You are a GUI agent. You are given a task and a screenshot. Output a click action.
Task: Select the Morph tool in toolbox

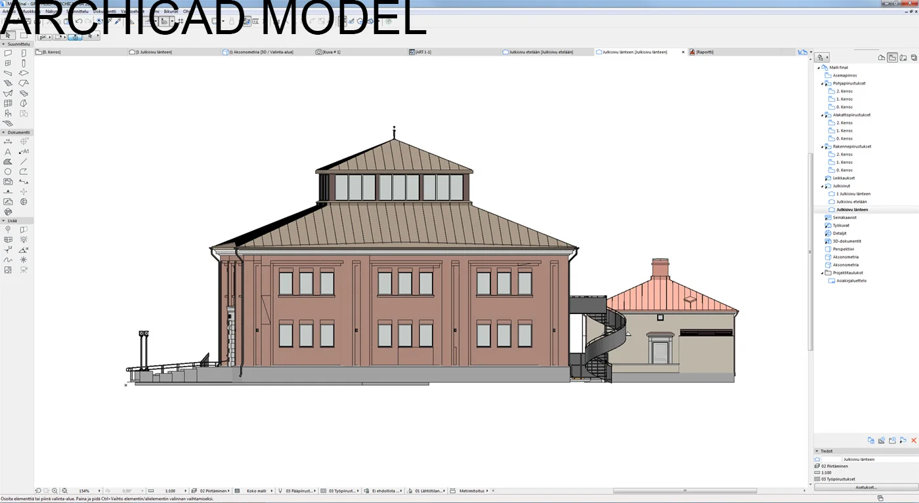point(24,103)
